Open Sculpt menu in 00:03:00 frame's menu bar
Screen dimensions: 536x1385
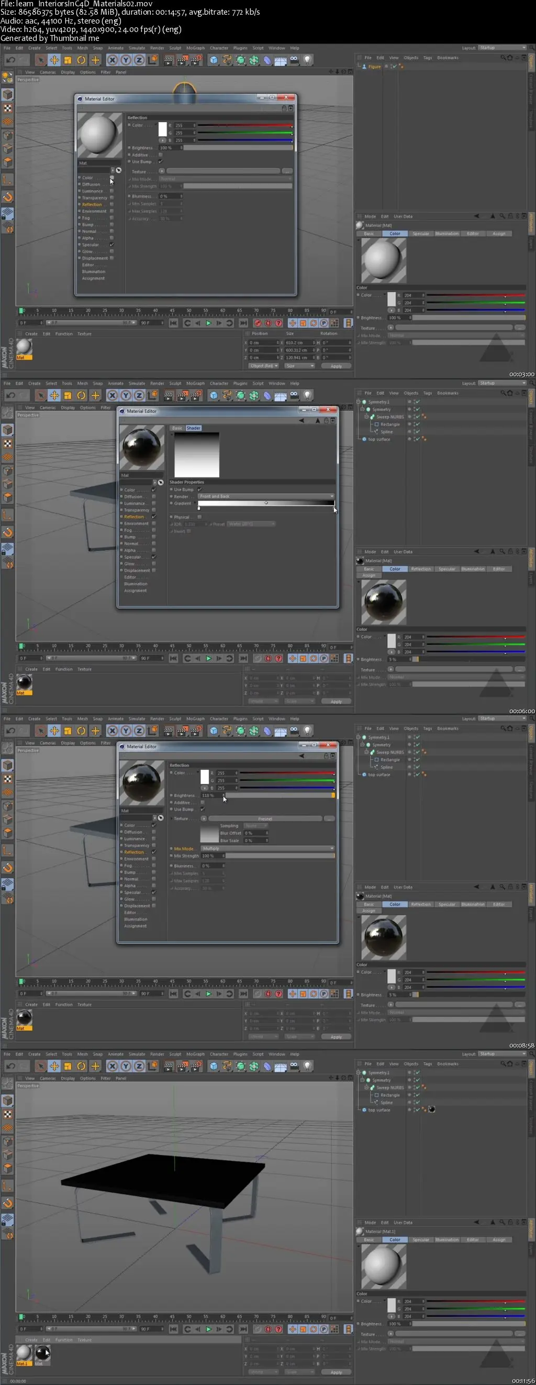coord(175,48)
